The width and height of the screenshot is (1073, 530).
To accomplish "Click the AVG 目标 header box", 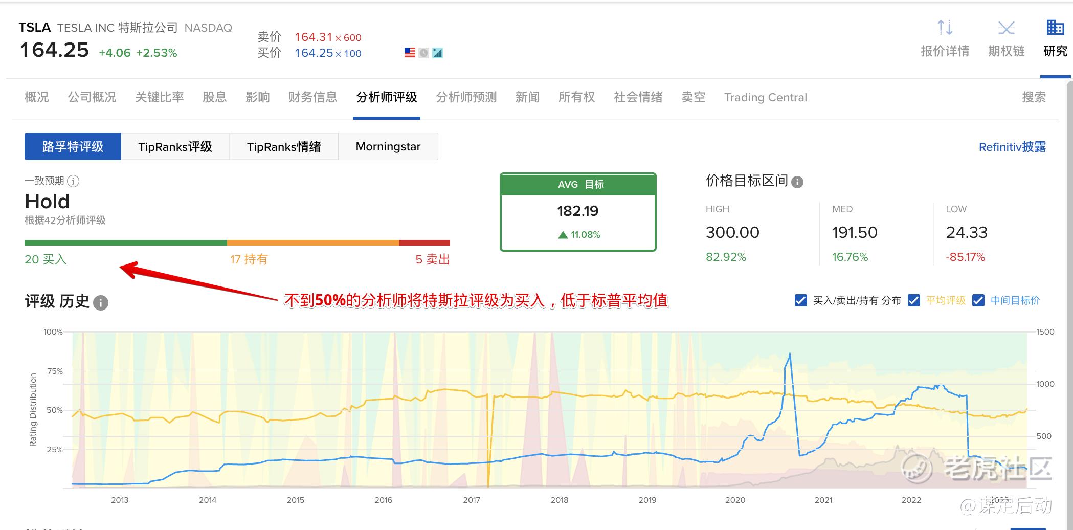I will (578, 184).
